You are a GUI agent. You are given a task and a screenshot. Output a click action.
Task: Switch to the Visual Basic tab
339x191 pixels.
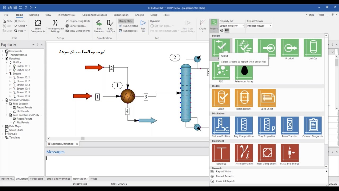(x=37, y=179)
